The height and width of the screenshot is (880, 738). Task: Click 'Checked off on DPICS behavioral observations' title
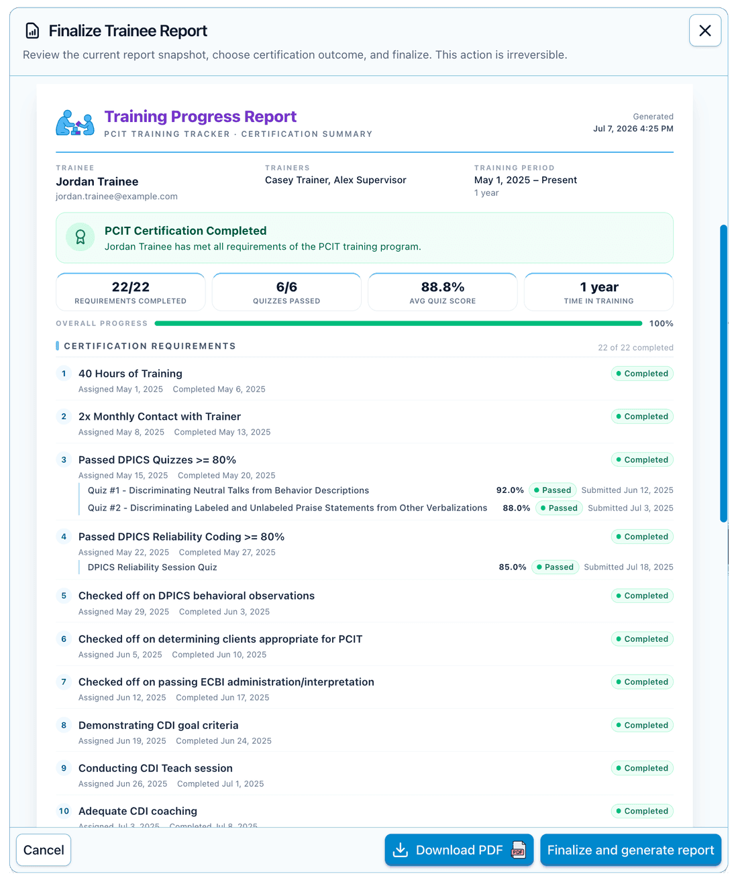[197, 596]
